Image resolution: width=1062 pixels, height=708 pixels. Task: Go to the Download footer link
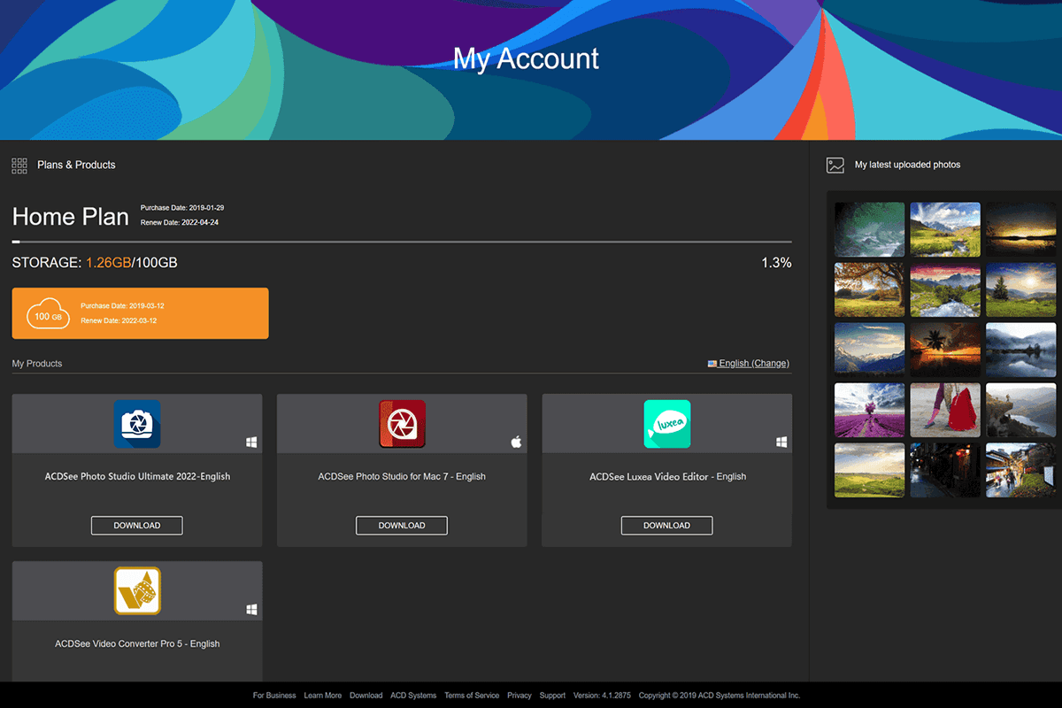[366, 696]
